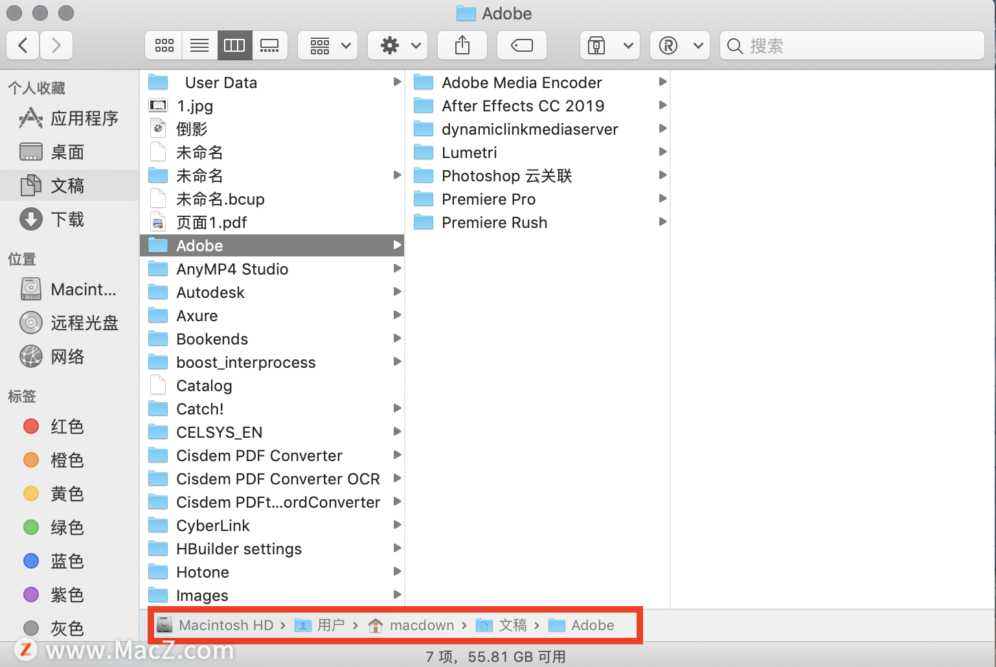Expand the Adobe folder arrow
This screenshot has width=996, height=667.
pos(397,245)
